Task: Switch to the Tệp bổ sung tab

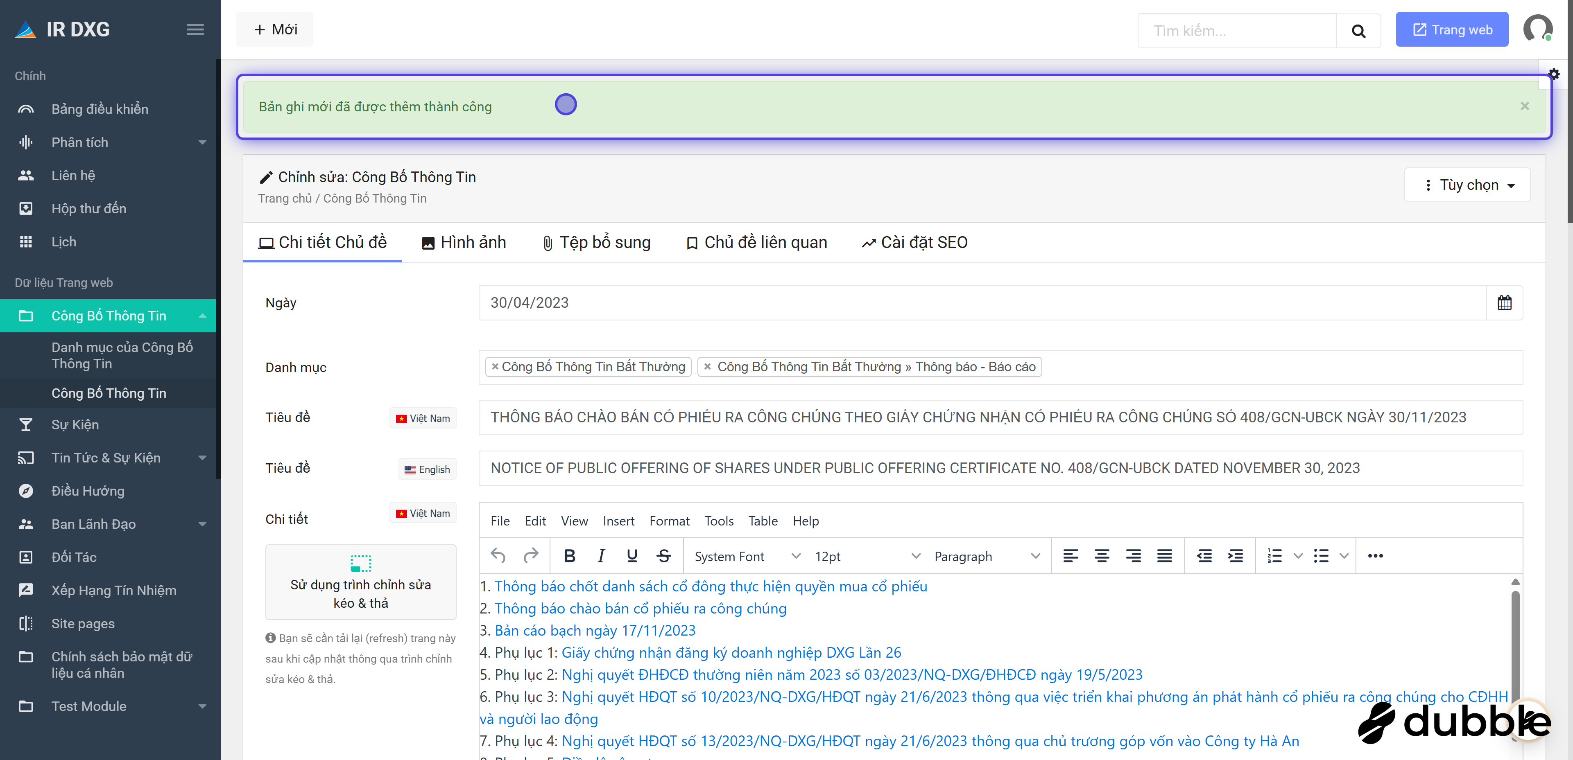Action: click(597, 242)
